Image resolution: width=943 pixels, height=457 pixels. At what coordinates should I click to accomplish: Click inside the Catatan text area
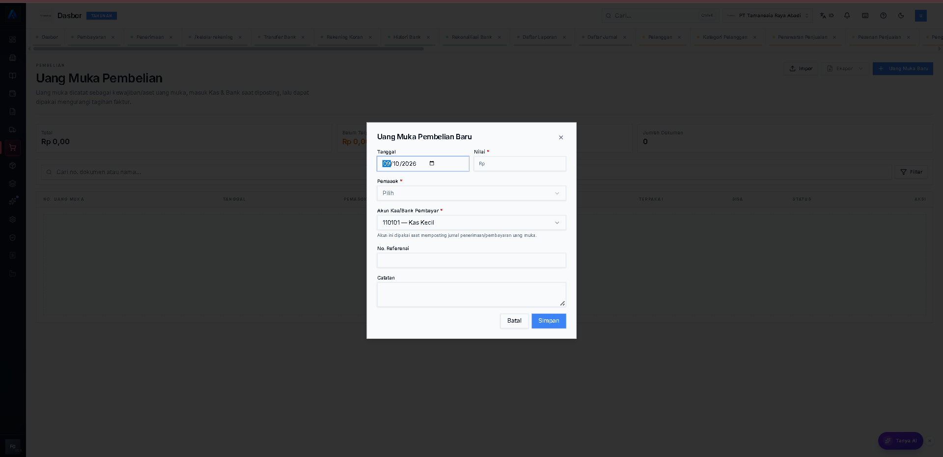(x=471, y=295)
